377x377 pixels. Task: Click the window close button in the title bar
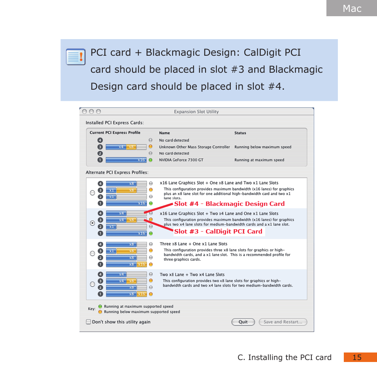85,111
